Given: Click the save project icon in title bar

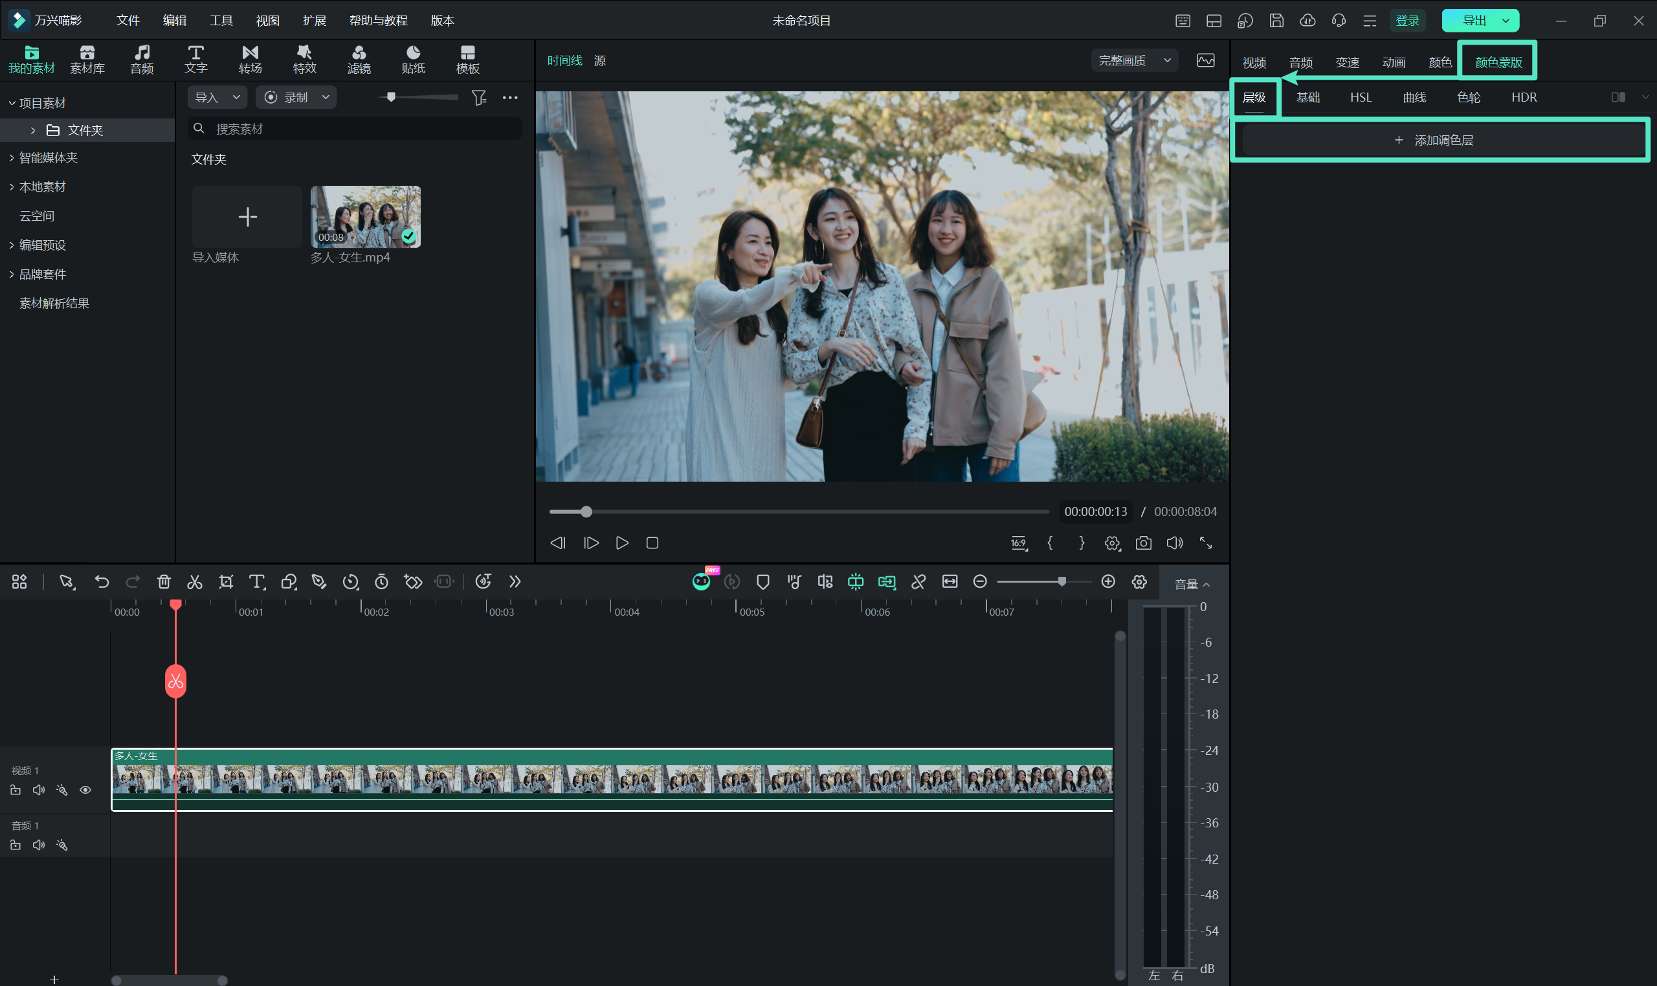Looking at the screenshot, I should click(x=1276, y=21).
